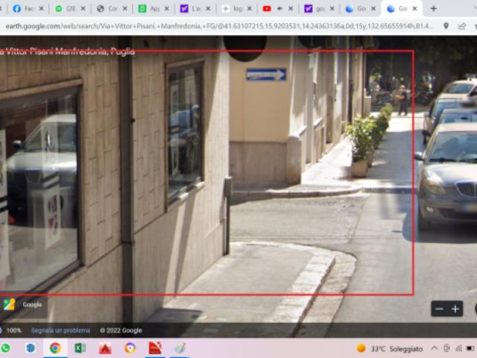Open the weather widget showing 33°C Soleggiato

pyautogui.click(x=389, y=348)
